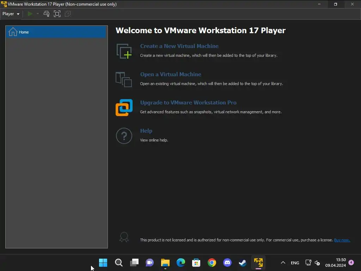This screenshot has height=271, width=361.
Task: Click the Unity mode toolbar icon
Action: point(68,14)
